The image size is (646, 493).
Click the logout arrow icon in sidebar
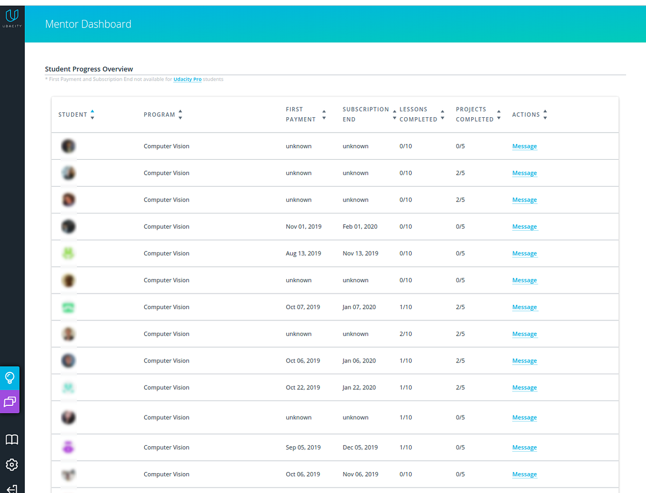click(x=12, y=489)
